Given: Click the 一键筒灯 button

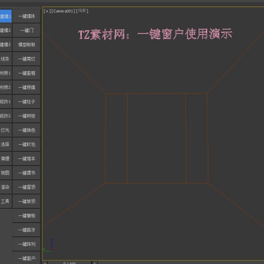Looking at the screenshot, I should (x=26, y=59).
